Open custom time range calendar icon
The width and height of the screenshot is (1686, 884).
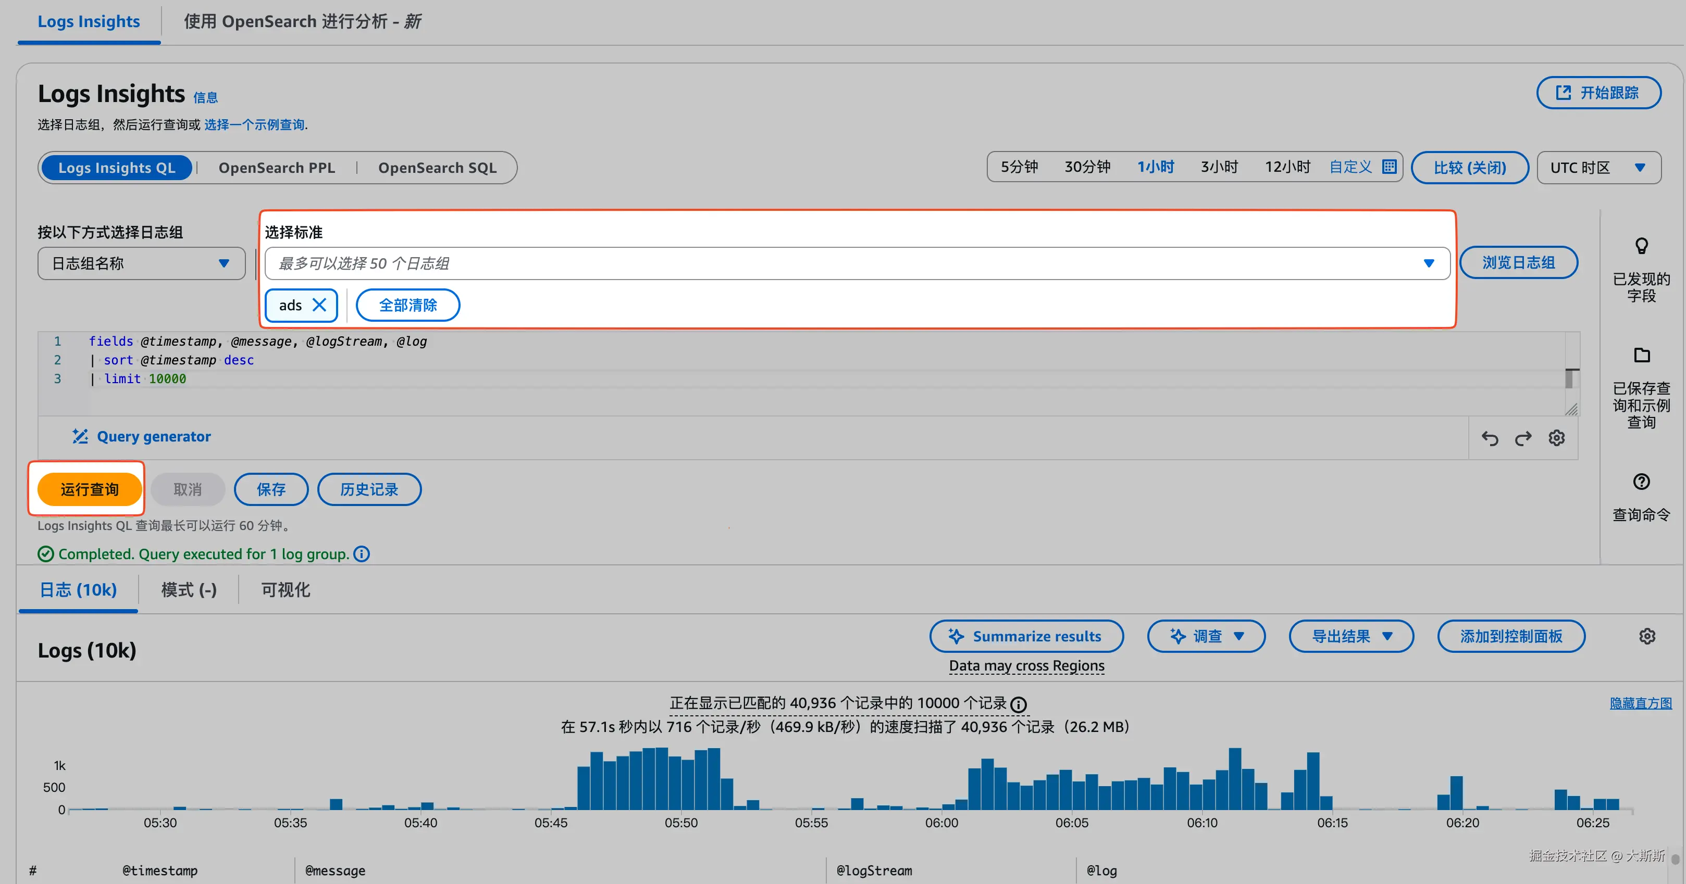[x=1389, y=167]
